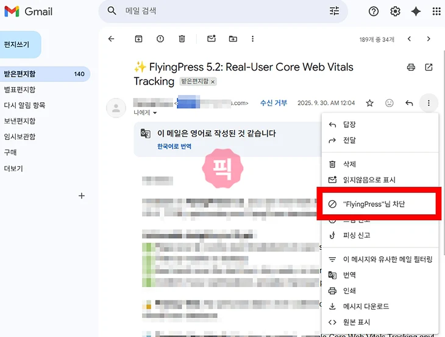The width and height of the screenshot is (445, 337).
Task: Print all icon beside subject
Action: [x=411, y=67]
